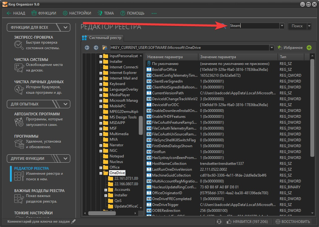Click the Reg Organizer app logo
Screen dimensions: 319x227
click(x=5, y=4)
